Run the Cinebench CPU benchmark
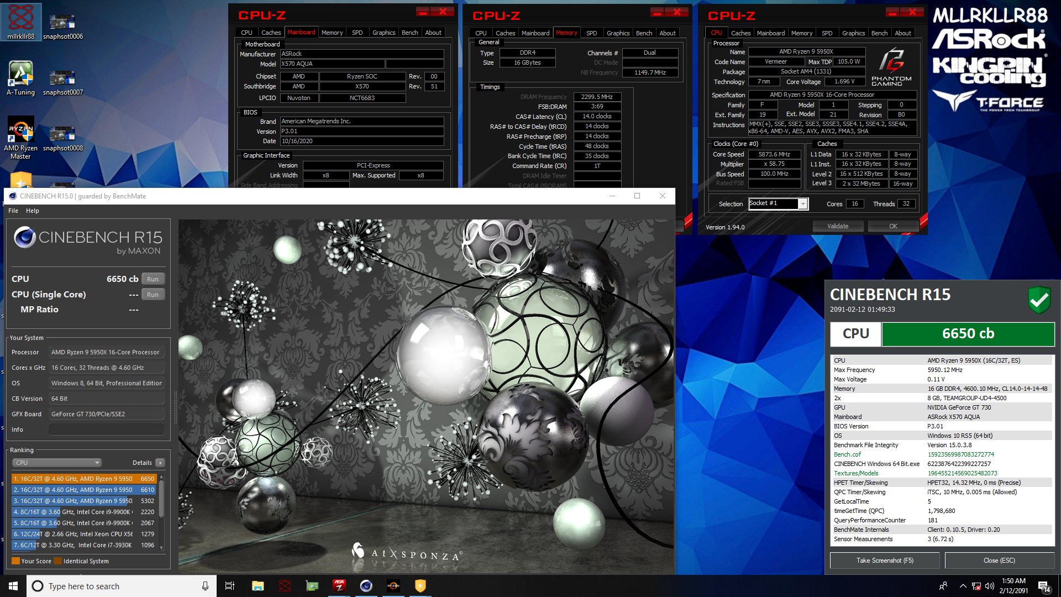 point(153,279)
